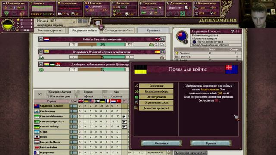Select Саксен-Майнинген row
Viewport: 276px width, 155px height.
82,116
